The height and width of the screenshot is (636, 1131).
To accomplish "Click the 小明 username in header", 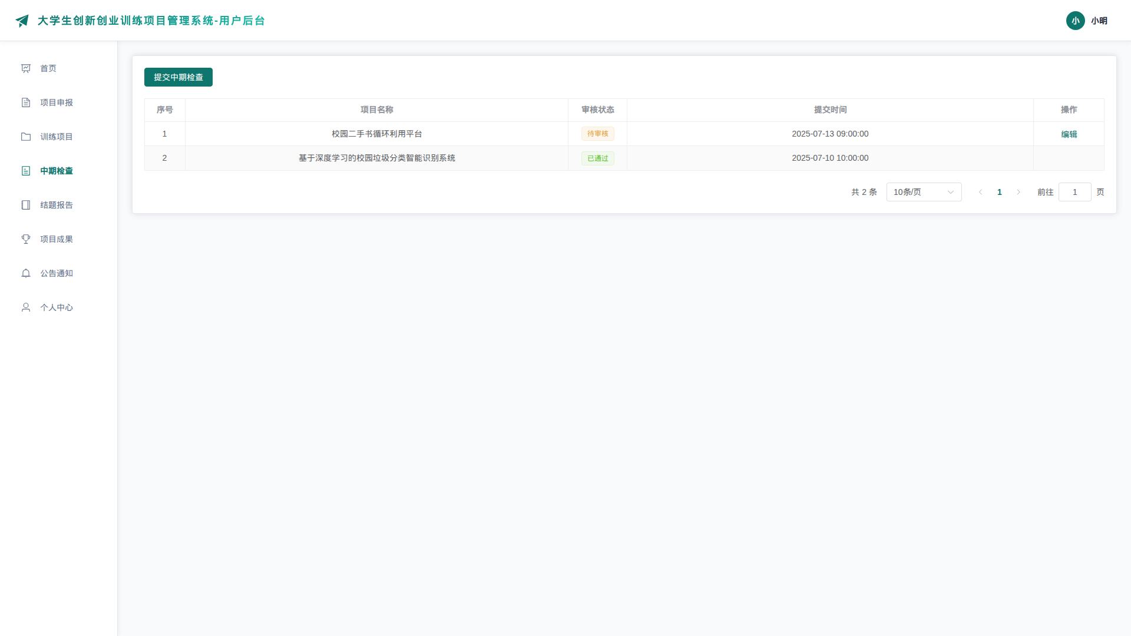I will [x=1099, y=21].
